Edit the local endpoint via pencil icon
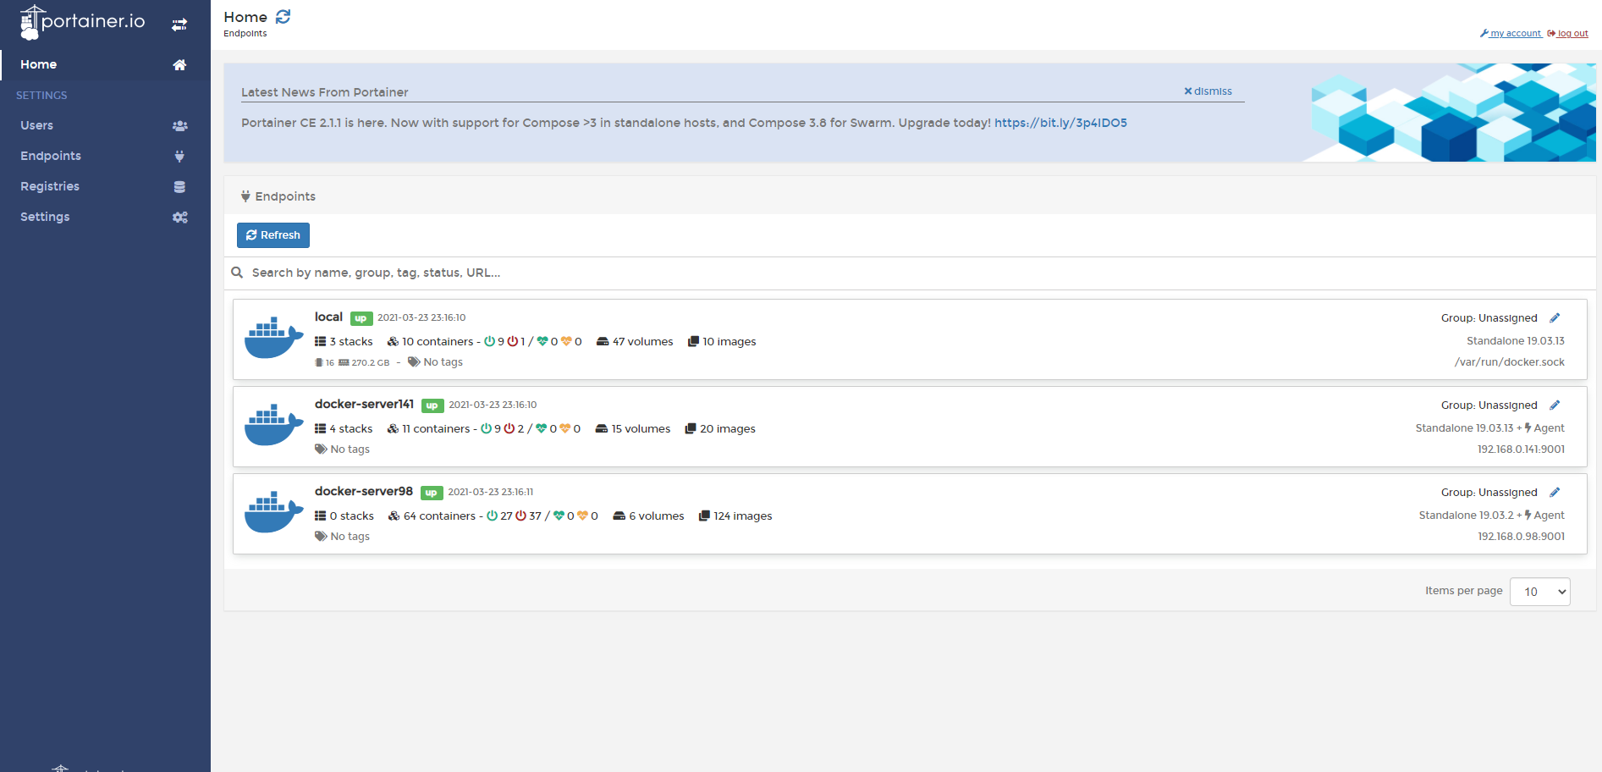 (1555, 318)
